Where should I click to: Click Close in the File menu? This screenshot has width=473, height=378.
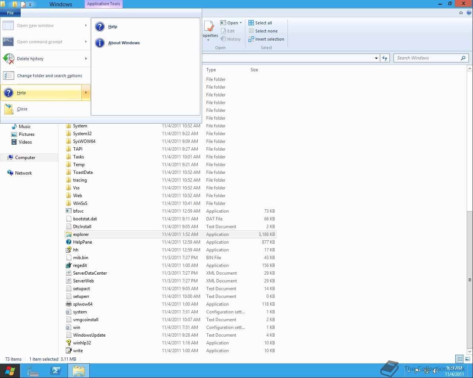tap(45, 109)
